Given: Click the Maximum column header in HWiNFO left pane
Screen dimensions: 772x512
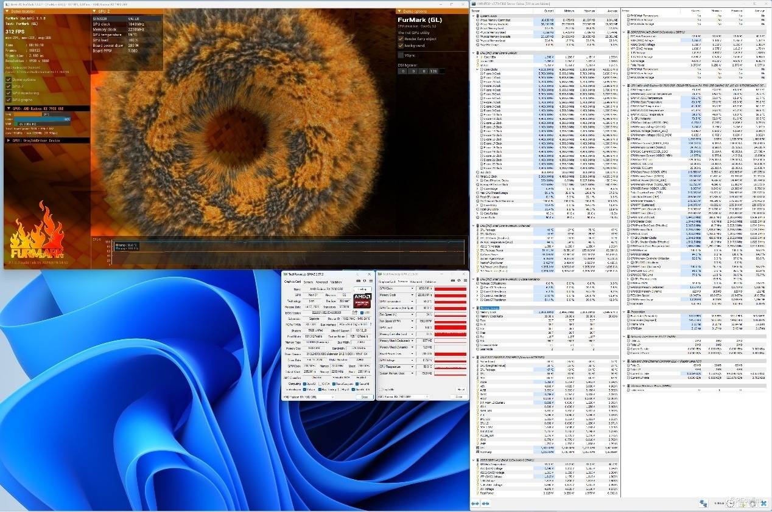Looking at the screenshot, I should 589,11.
